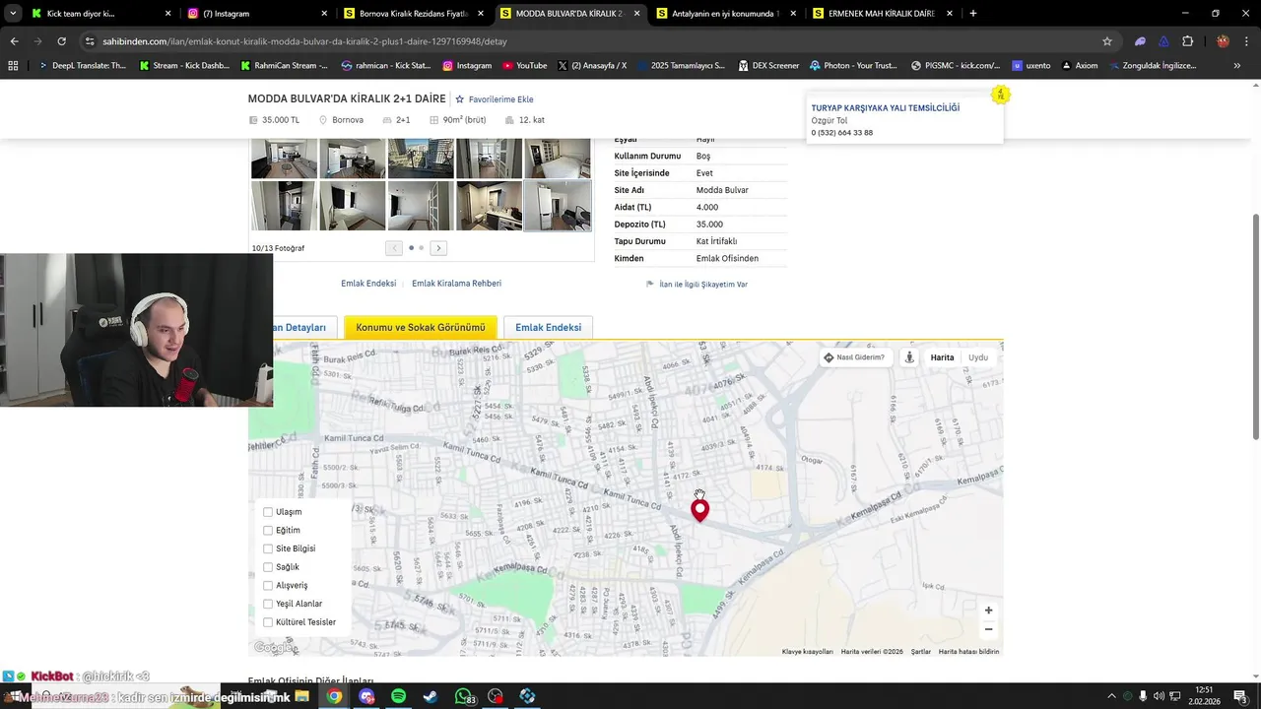Open File Explorer from the taskbar
Image resolution: width=1261 pixels, height=709 pixels.
(x=301, y=696)
